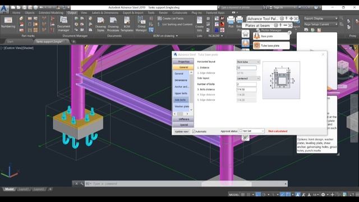The width and height of the screenshot is (359, 202).
Task: Click the pin icon on Advance Tool Palette
Action: [287, 19]
